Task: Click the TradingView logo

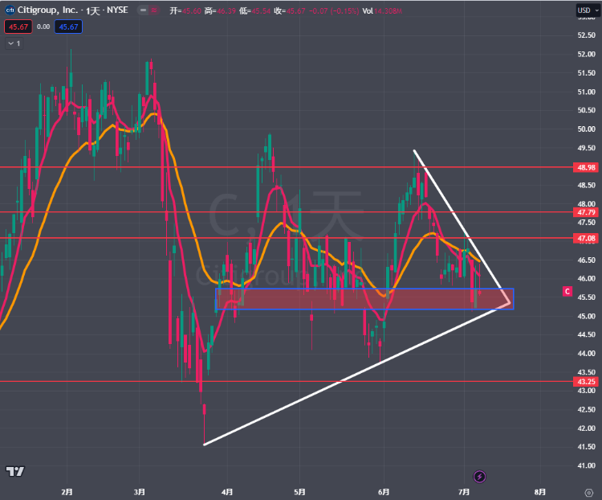Action: (x=14, y=470)
